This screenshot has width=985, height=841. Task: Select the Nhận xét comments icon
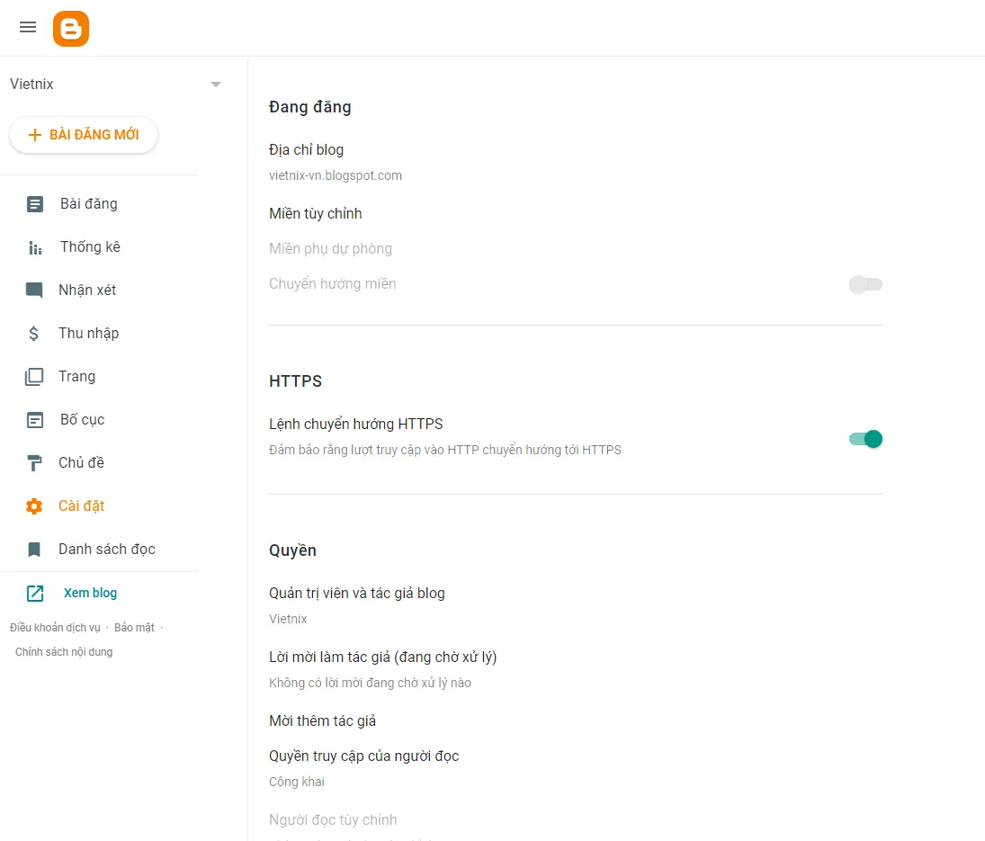click(x=34, y=291)
